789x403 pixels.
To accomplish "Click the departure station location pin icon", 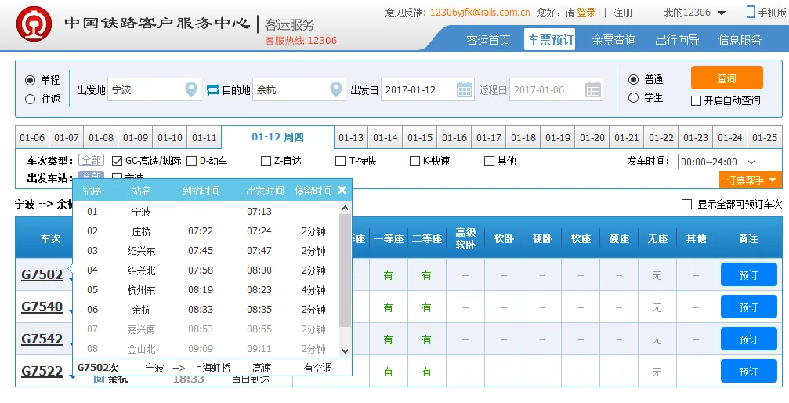I will [191, 89].
